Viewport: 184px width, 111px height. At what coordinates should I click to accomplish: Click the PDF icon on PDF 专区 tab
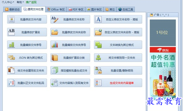click(70, 10)
